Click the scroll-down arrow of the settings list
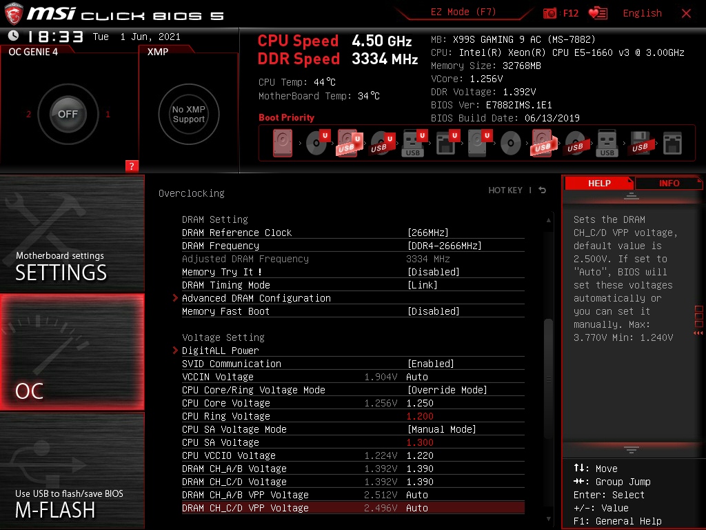 pyautogui.click(x=548, y=519)
